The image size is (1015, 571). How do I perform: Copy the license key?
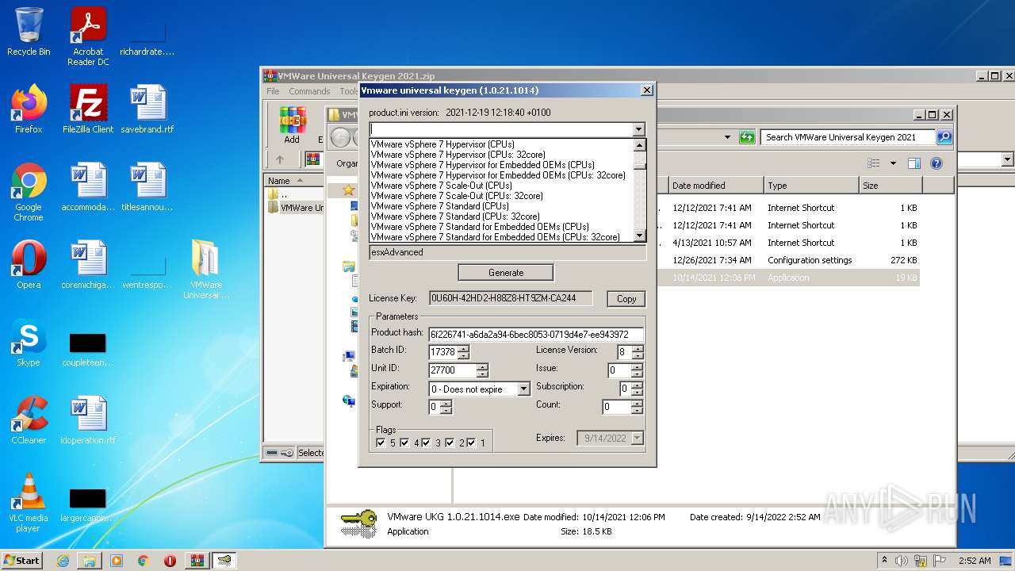[x=626, y=299]
